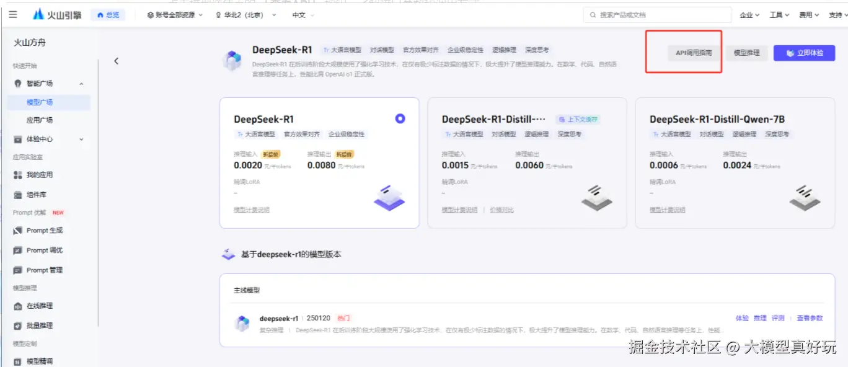Click 大语言模型 tag in page header

(x=342, y=50)
